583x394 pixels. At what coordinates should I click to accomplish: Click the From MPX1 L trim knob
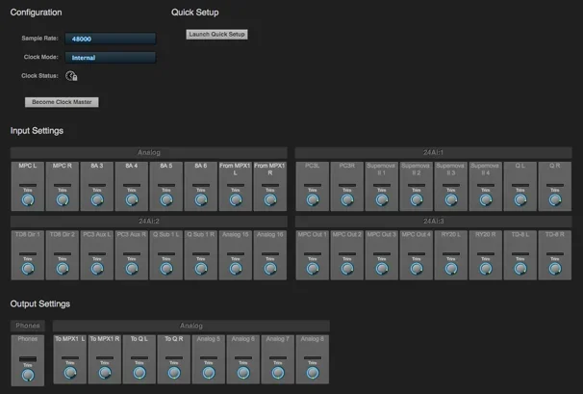coord(236,200)
